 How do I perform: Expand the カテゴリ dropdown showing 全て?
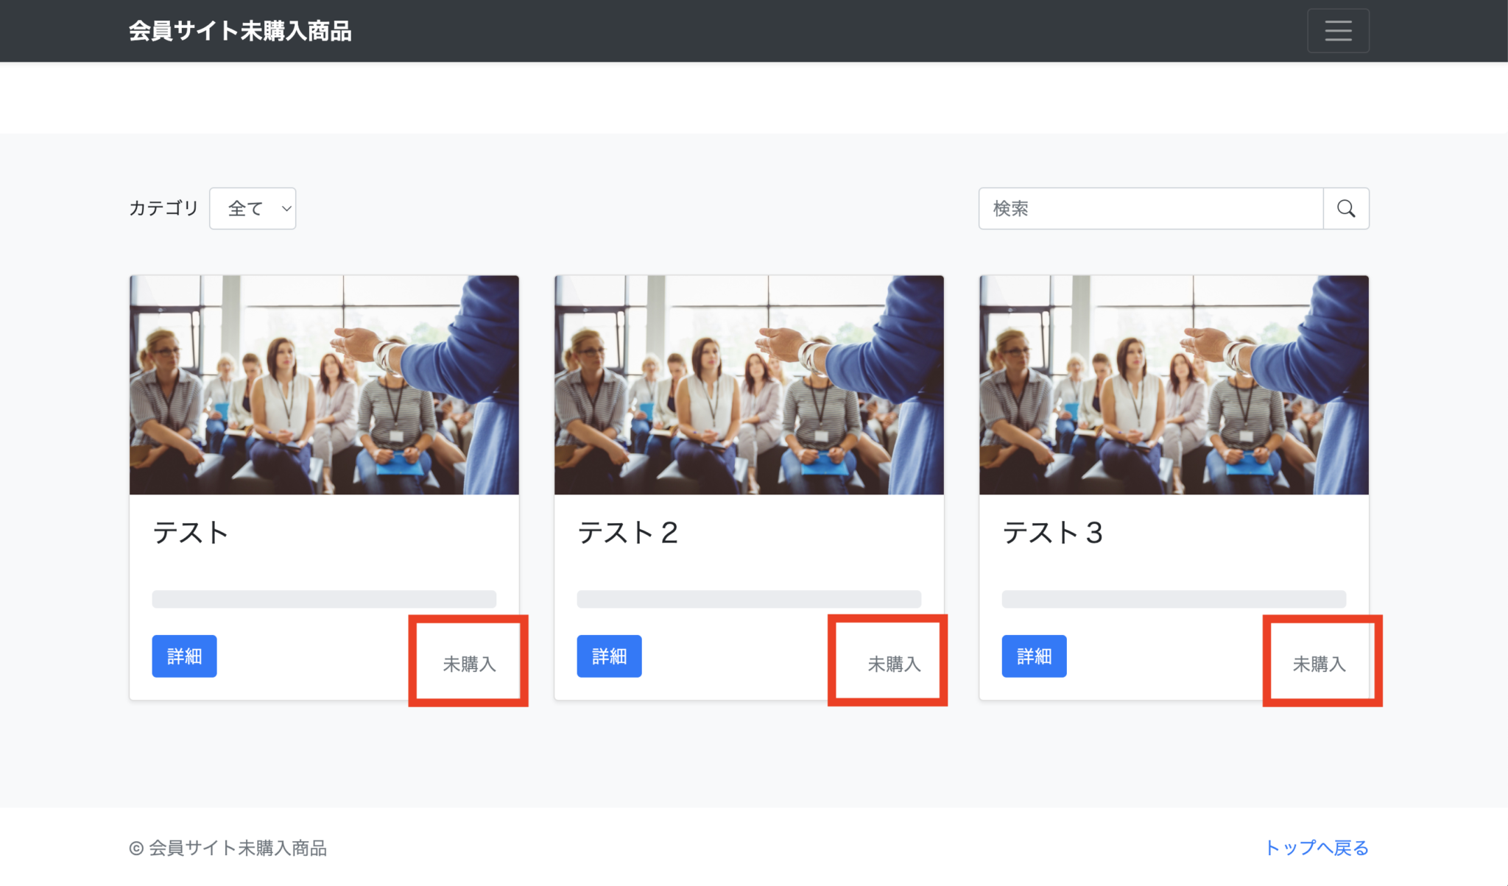coord(253,208)
